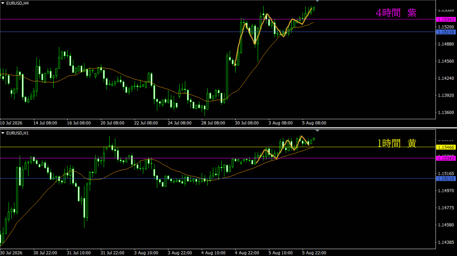Click the 1.14580 price on the H1 scale
The width and height of the screenshot is (457, 256).
pyautogui.click(x=446, y=225)
